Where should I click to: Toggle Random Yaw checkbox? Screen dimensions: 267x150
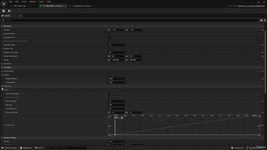pyautogui.click(x=109, y=49)
